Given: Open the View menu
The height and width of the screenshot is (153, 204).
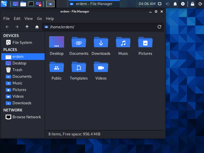Looking at the screenshot, I should [x=29, y=19].
